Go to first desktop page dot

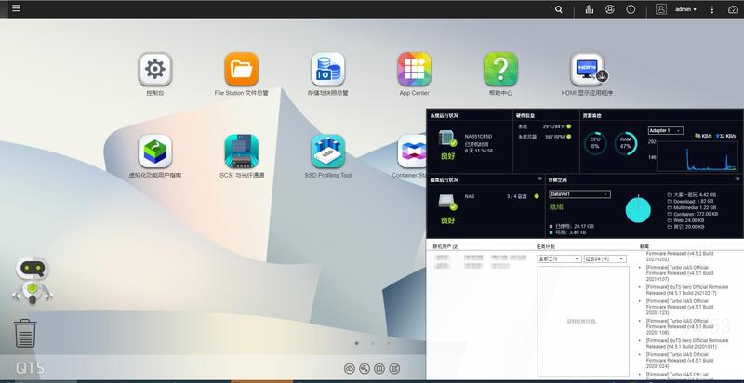coord(357,343)
